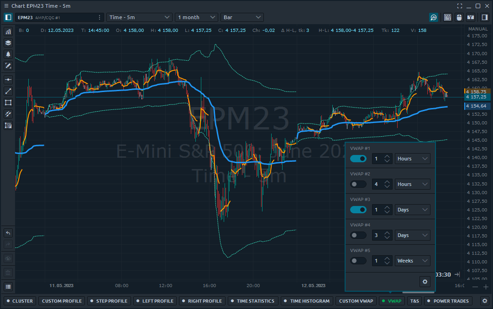Click the split-panels toolbar icon
Screen dimensions: 493x309
(x=471, y=17)
